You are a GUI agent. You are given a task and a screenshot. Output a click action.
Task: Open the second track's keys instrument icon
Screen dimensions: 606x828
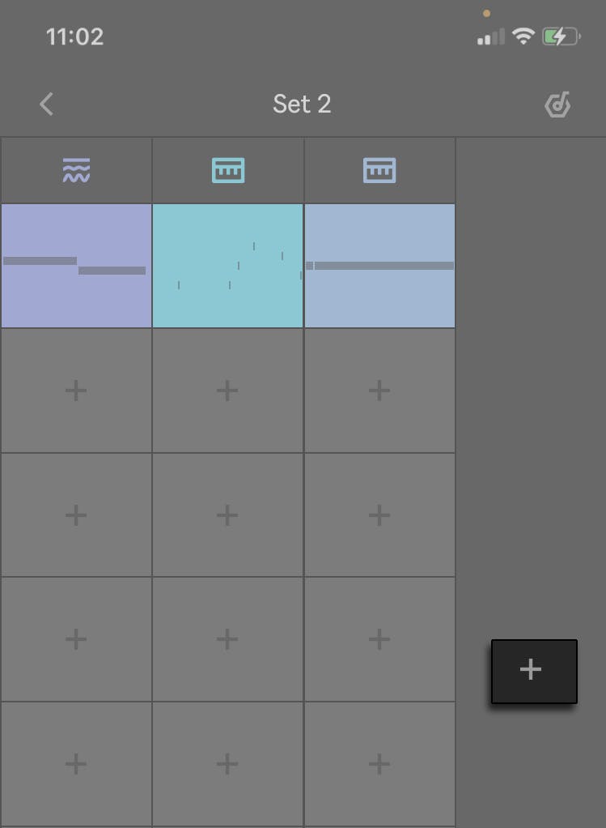227,169
